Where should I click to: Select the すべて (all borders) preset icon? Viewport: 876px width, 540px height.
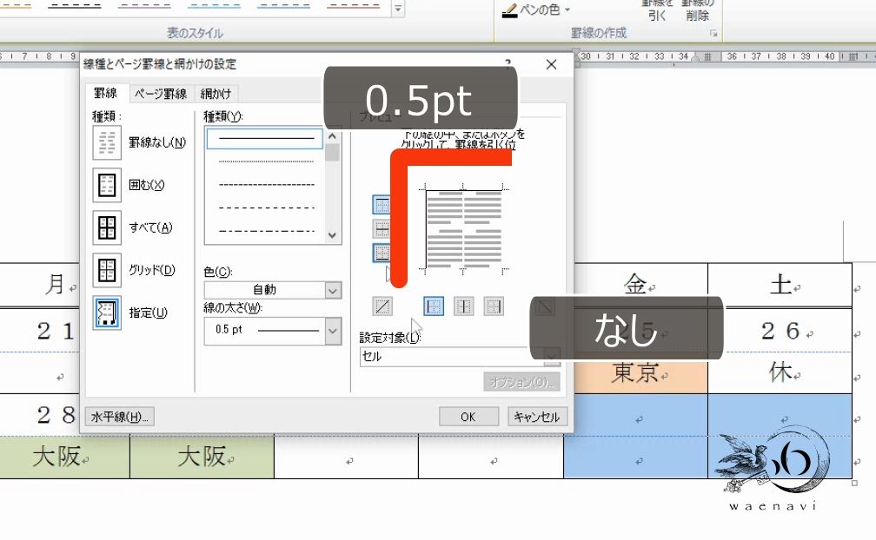[106, 227]
